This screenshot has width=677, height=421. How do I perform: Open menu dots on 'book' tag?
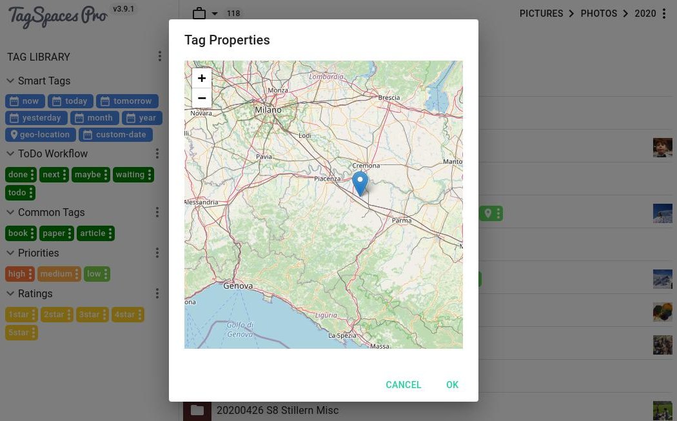point(32,233)
